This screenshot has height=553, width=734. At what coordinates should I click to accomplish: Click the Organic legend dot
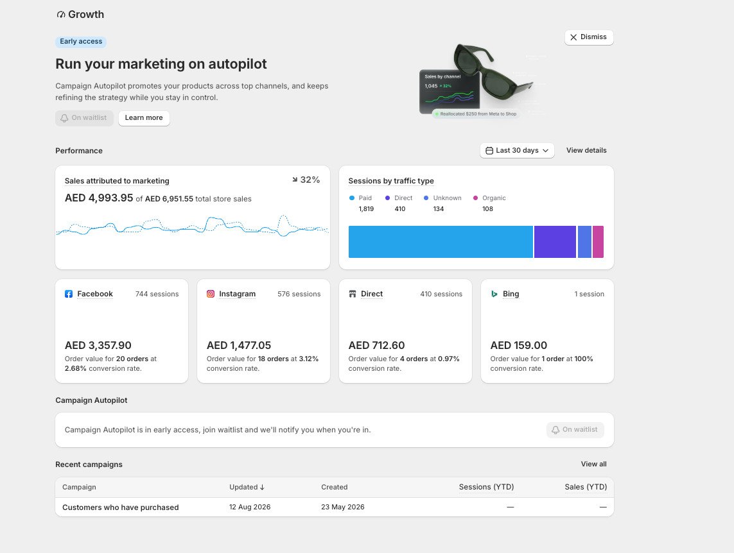(x=476, y=198)
